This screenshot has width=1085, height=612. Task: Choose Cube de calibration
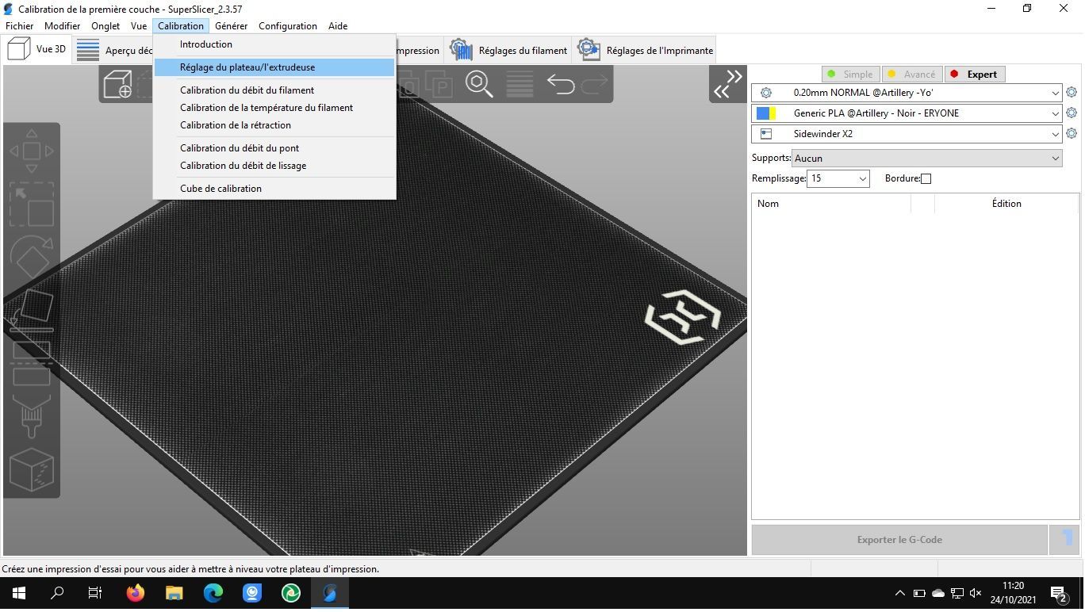pos(274,189)
